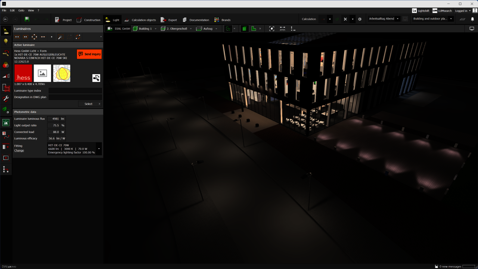
Task: Toggle the monitor display icon at top right
Action: [472, 29]
